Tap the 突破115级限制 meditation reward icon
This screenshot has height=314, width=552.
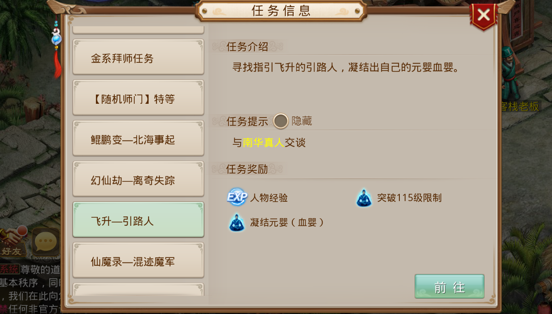click(x=364, y=198)
